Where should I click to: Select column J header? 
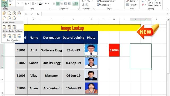tap(135, 19)
